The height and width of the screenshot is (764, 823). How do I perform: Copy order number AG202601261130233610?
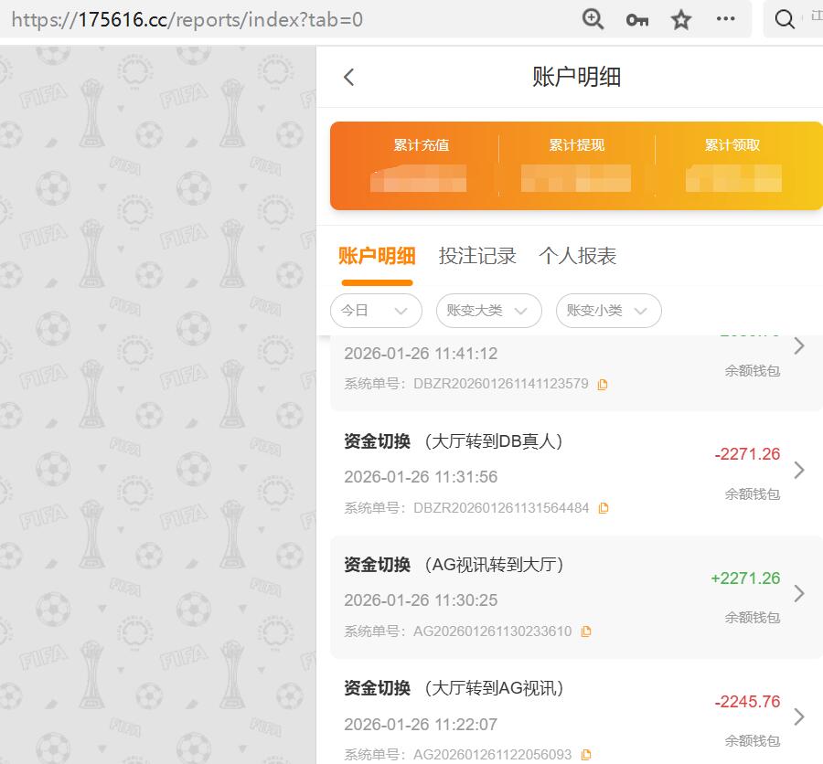pos(586,631)
